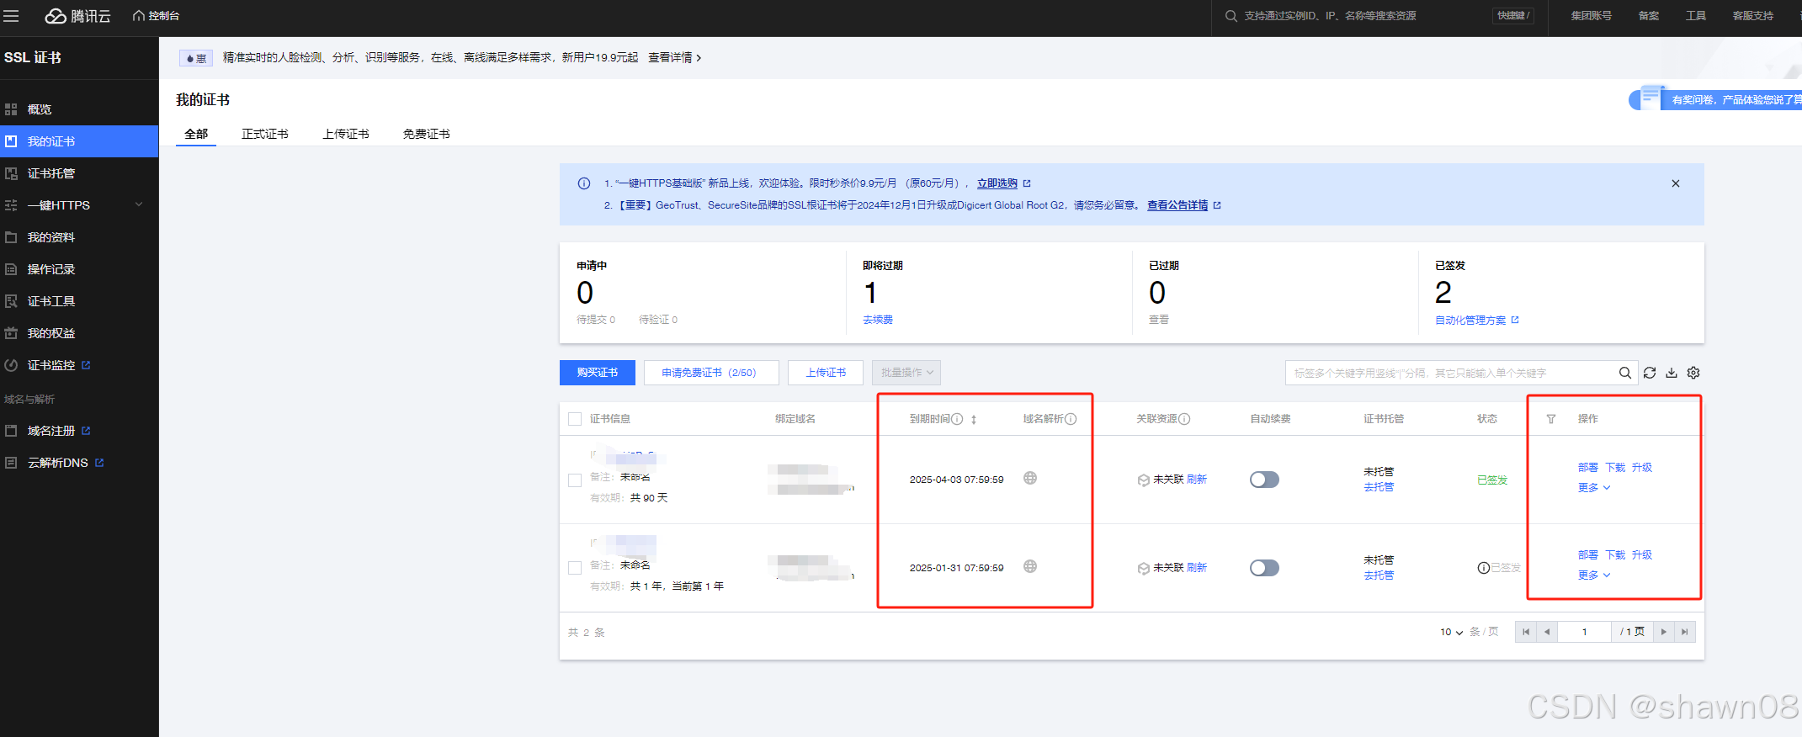Click the refresh list icon
The image size is (1802, 737).
(x=1650, y=373)
